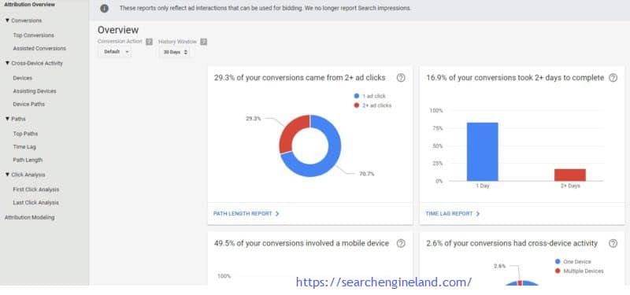The height and width of the screenshot is (295, 630).
Task: Collapse the Click Analysis section
Action: coord(7,175)
